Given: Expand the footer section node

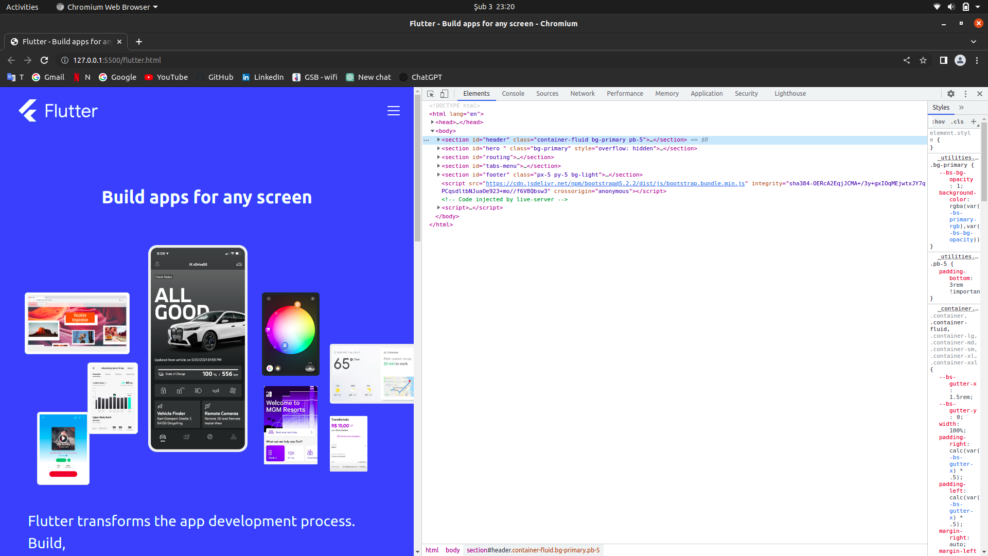Looking at the screenshot, I should tap(438, 175).
